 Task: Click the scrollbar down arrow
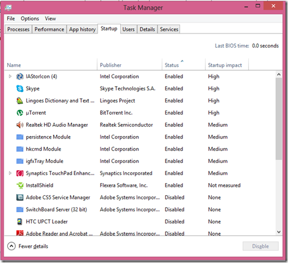pos(279,232)
